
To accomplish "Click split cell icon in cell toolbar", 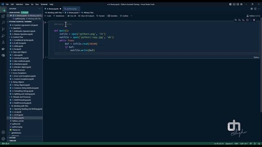I will click(x=247, y=20).
